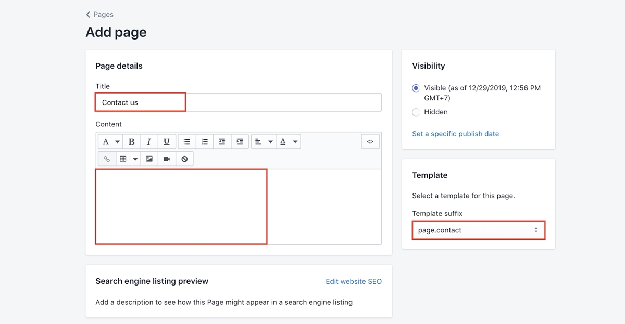Image resolution: width=625 pixels, height=324 pixels.
Task: Open the Template suffix dropdown
Action: click(478, 230)
